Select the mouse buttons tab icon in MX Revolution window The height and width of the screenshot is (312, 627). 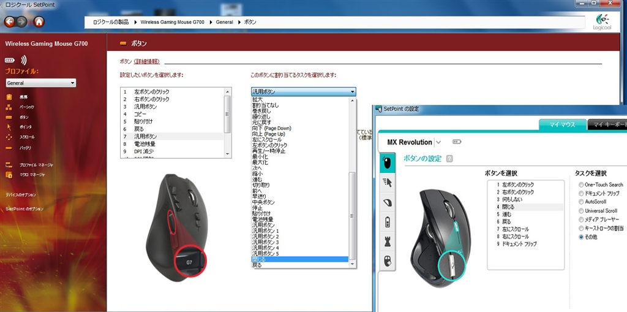(387, 162)
